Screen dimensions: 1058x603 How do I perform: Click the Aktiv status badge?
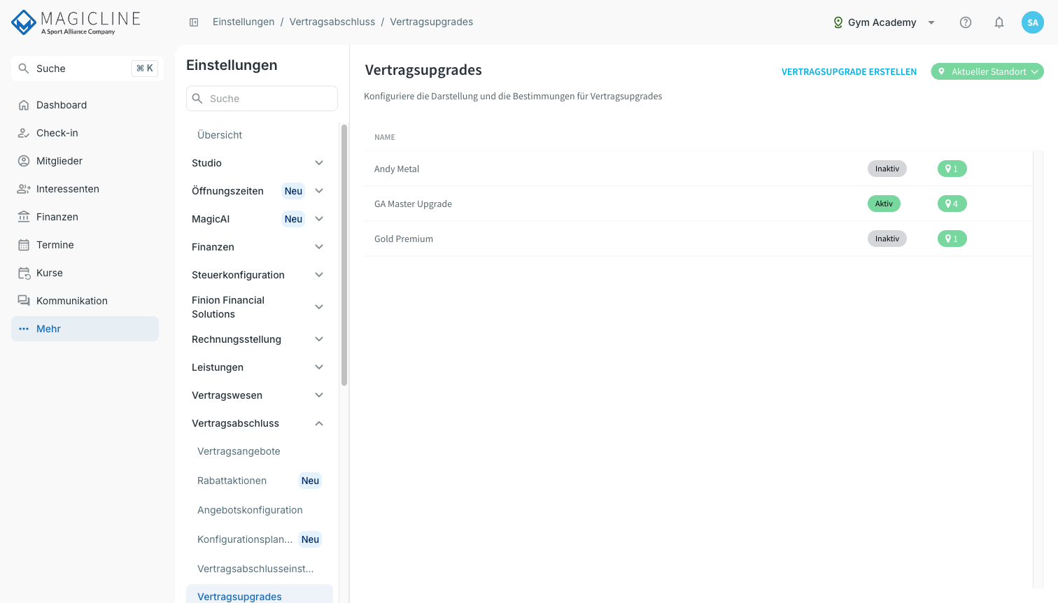884,204
